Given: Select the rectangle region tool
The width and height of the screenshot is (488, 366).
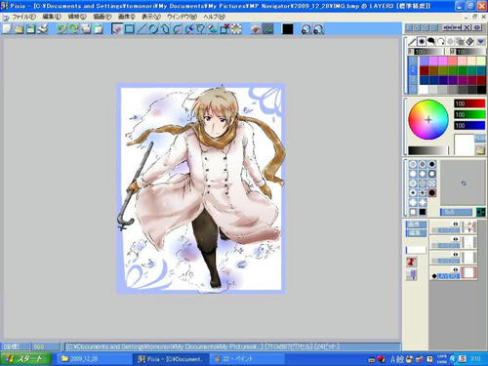Looking at the screenshot, I should pos(130,29).
